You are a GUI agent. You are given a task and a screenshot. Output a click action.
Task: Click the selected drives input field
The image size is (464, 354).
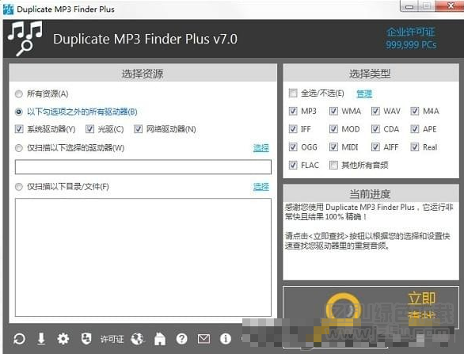point(143,167)
